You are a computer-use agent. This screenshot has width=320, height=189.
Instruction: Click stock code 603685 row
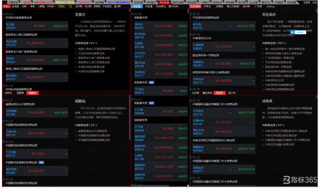point(37,171)
